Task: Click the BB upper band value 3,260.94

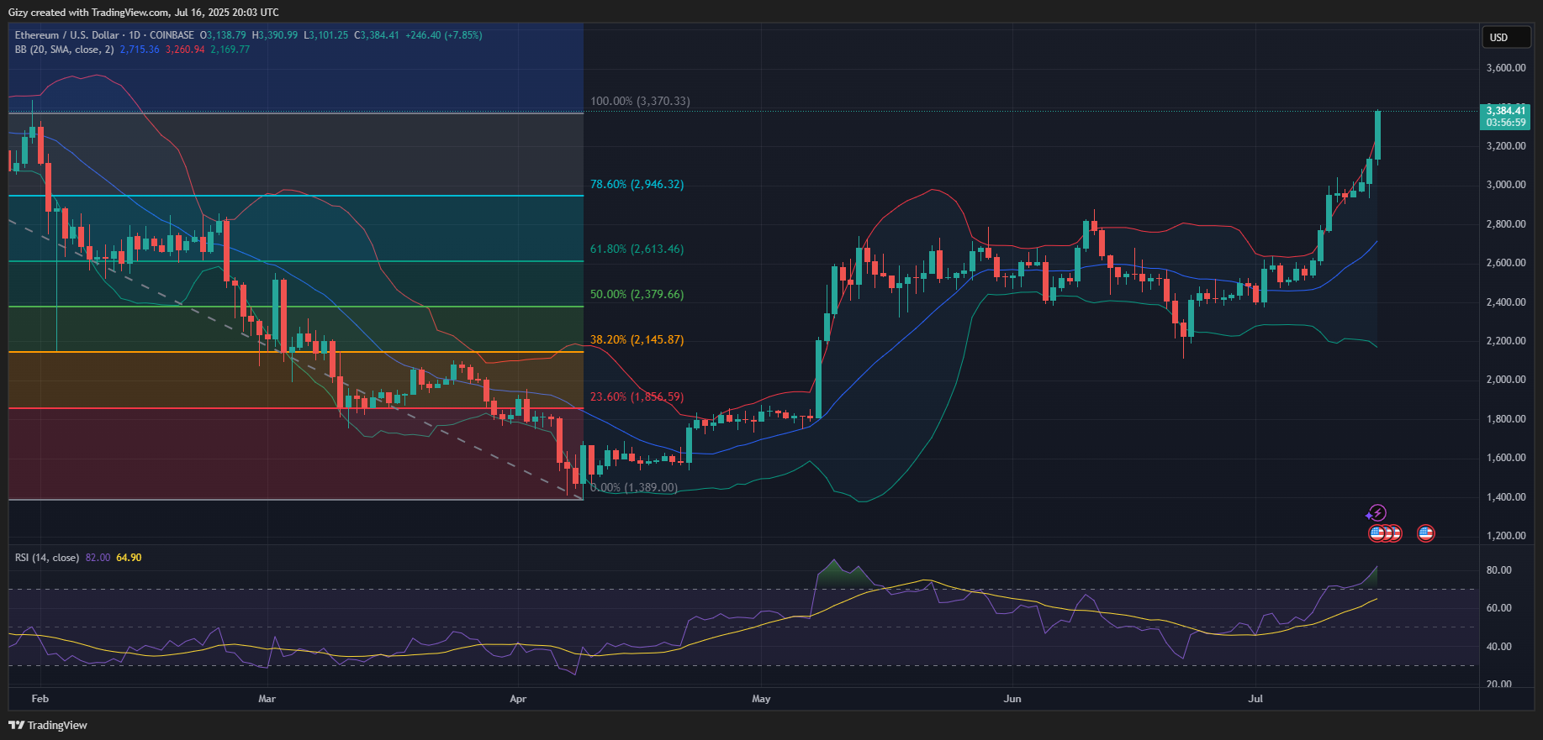Action: pos(185,50)
